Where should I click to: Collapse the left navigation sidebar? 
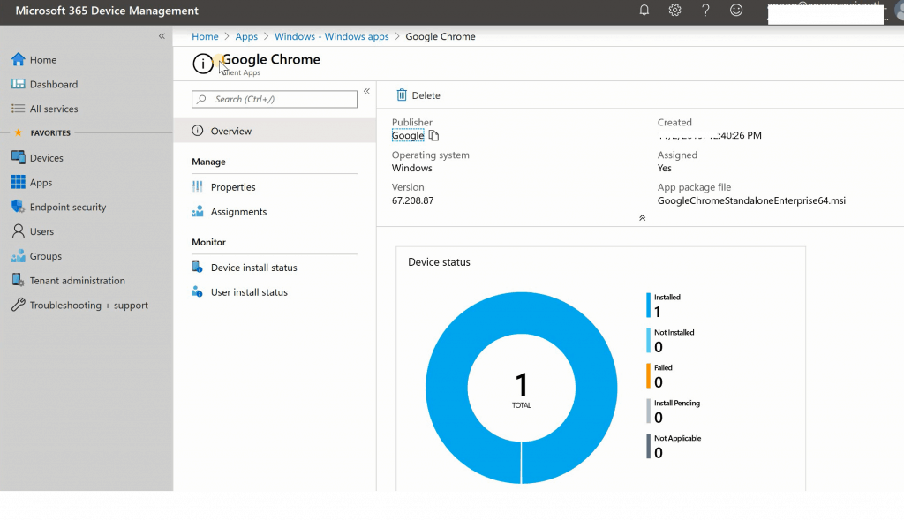point(162,36)
